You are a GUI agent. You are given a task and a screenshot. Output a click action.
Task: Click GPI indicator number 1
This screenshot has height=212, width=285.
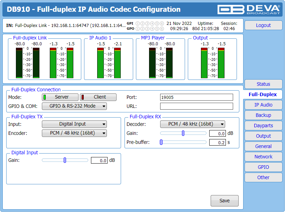[x=138, y=24]
